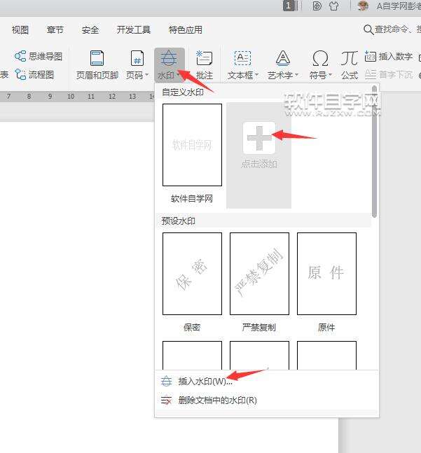Select the custom 软件自学网 watermark thumbnail
The width and height of the screenshot is (421, 453).
[x=192, y=145]
